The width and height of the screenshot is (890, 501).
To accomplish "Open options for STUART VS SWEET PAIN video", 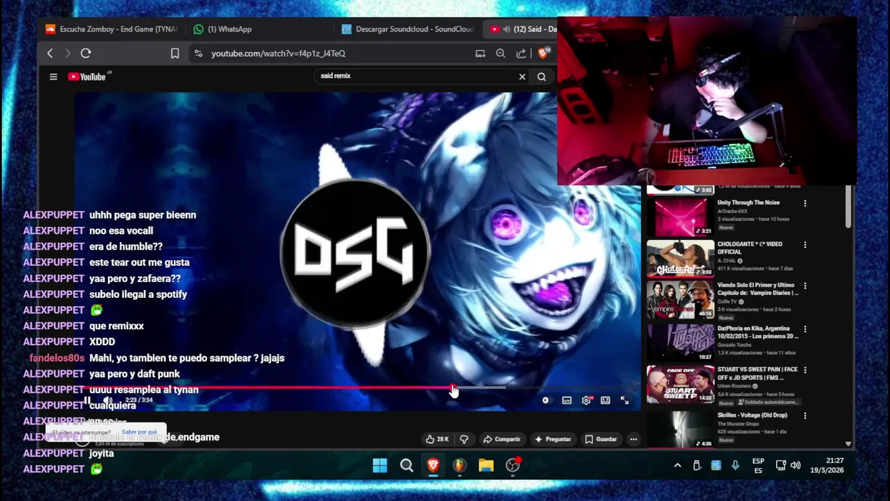I will tap(805, 370).
